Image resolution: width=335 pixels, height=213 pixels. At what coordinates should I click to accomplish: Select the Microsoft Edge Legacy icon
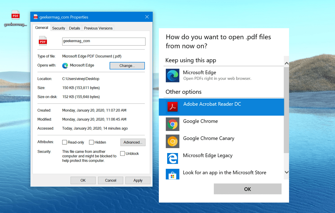coord(173,158)
